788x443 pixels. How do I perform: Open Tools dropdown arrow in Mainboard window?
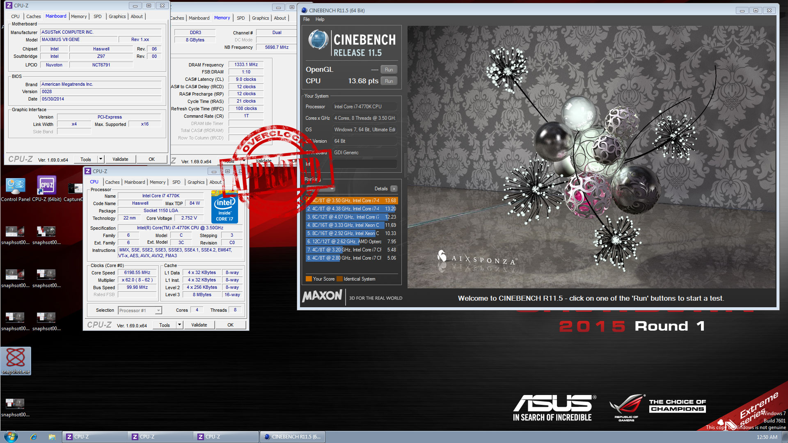[x=101, y=159]
